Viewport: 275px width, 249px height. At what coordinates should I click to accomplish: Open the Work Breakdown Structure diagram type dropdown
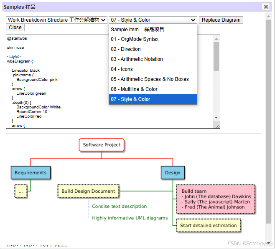click(x=56, y=20)
